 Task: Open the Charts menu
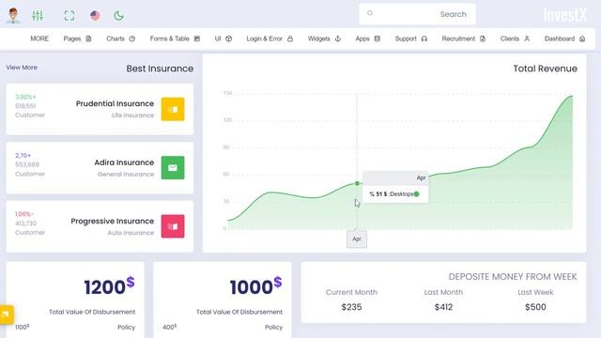click(121, 38)
